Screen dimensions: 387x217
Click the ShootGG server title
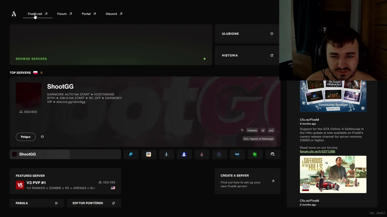point(60,86)
